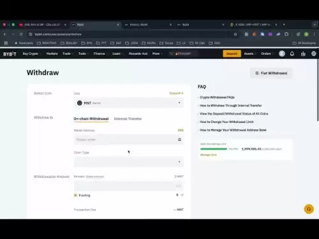The width and height of the screenshot is (319, 239).
Task: Click the app download icon in header
Action: click(303, 54)
